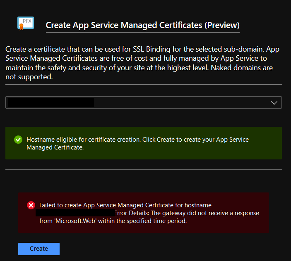The image size is (291, 261).
Task: Click the '(Preview)' label in the title
Action: click(x=221, y=25)
